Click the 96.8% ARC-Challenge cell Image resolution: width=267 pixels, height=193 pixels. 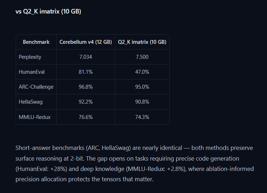point(86,87)
